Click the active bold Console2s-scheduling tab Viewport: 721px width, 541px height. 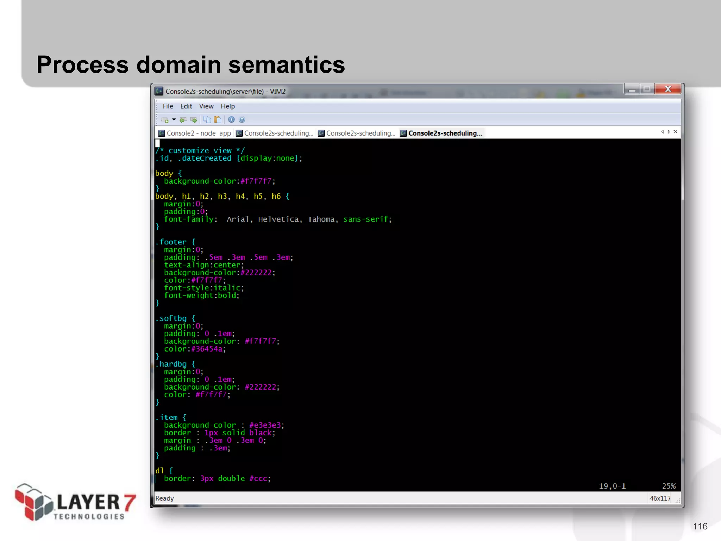tap(441, 133)
